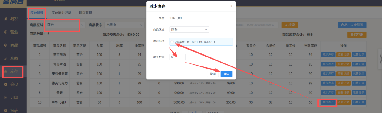Click 已售记录 for 雪碧 row
The height and width of the screenshot is (113, 382).
[x=358, y=93]
